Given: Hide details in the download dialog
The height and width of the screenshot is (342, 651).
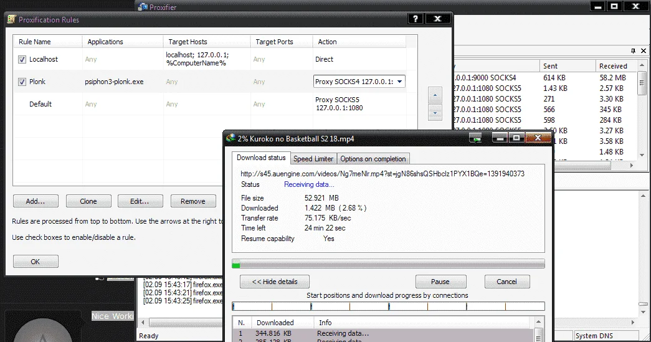Looking at the screenshot, I should point(275,282).
